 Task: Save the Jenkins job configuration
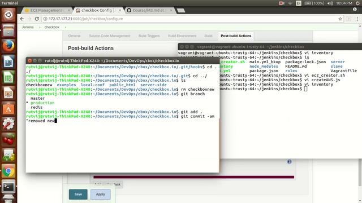pyautogui.click(x=78, y=194)
